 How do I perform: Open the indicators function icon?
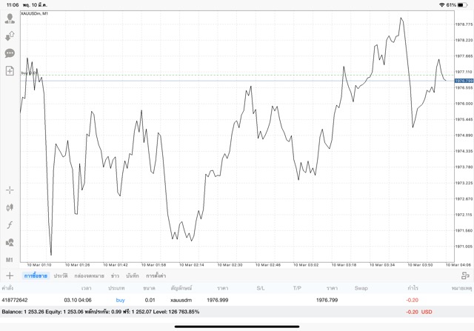(x=10, y=225)
